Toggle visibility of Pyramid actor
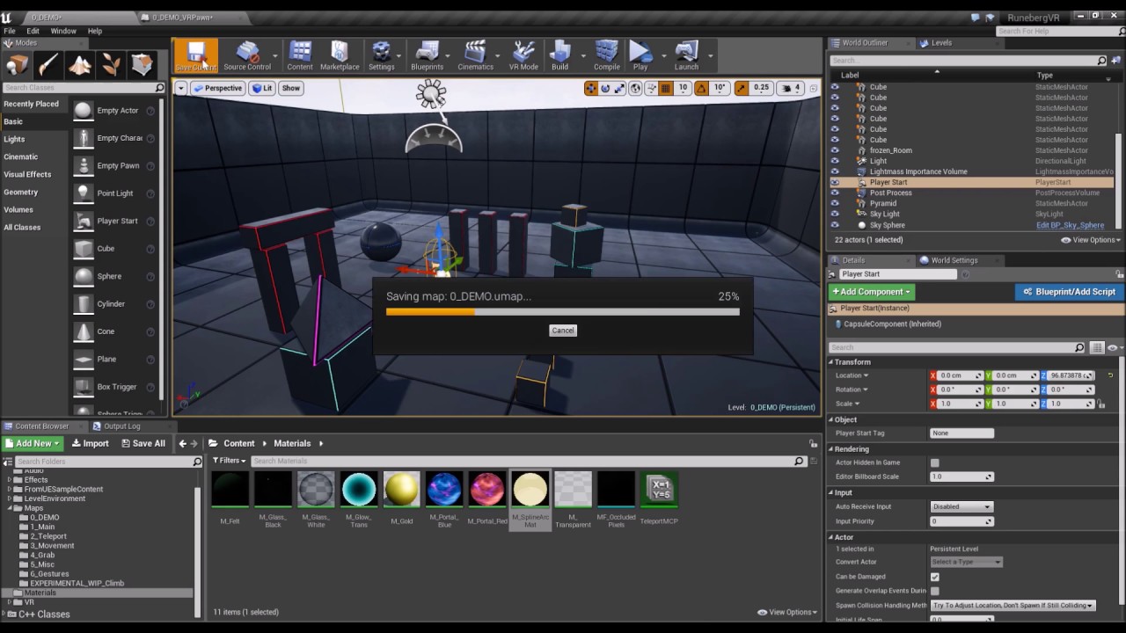The image size is (1126, 633). 835,203
